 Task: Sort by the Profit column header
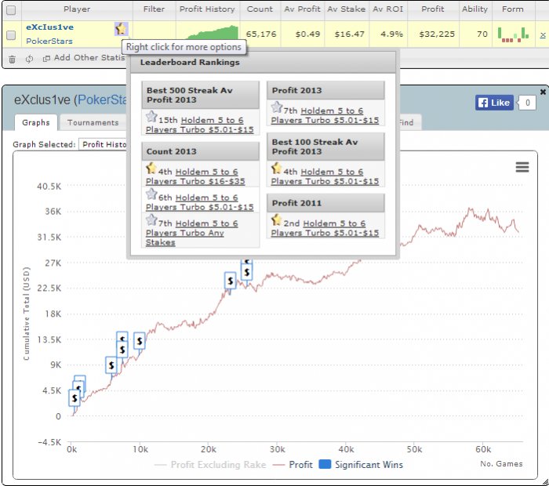pos(433,9)
